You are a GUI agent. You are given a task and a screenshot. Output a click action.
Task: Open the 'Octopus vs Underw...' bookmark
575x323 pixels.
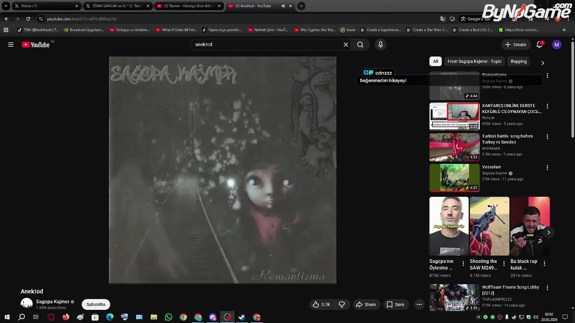[x=130, y=30]
